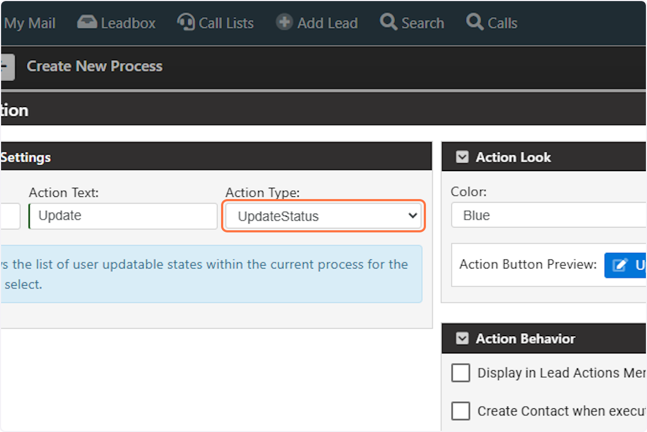
Task: Click into the Action Text field
Action: pyautogui.click(x=123, y=216)
